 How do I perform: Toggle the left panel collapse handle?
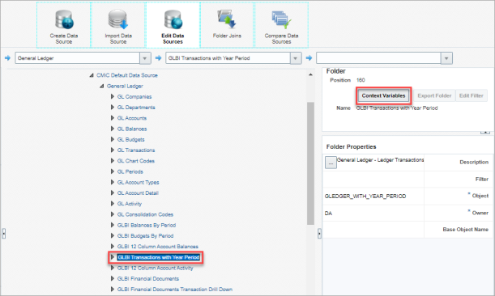4,234
